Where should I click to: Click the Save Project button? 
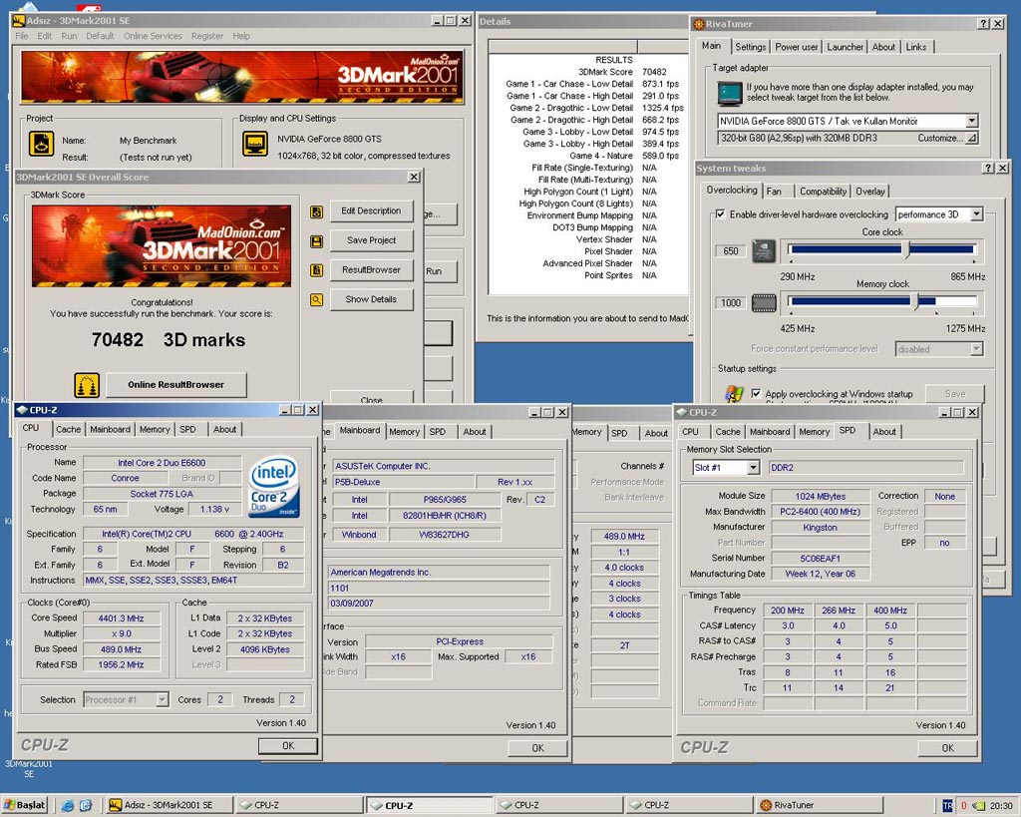click(371, 240)
